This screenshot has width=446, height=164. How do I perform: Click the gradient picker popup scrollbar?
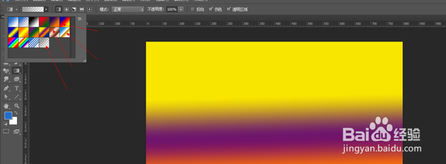click(x=73, y=37)
